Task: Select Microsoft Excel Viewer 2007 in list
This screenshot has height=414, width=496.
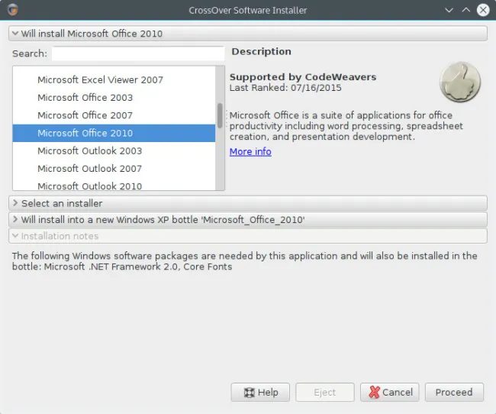Action: pos(114,80)
